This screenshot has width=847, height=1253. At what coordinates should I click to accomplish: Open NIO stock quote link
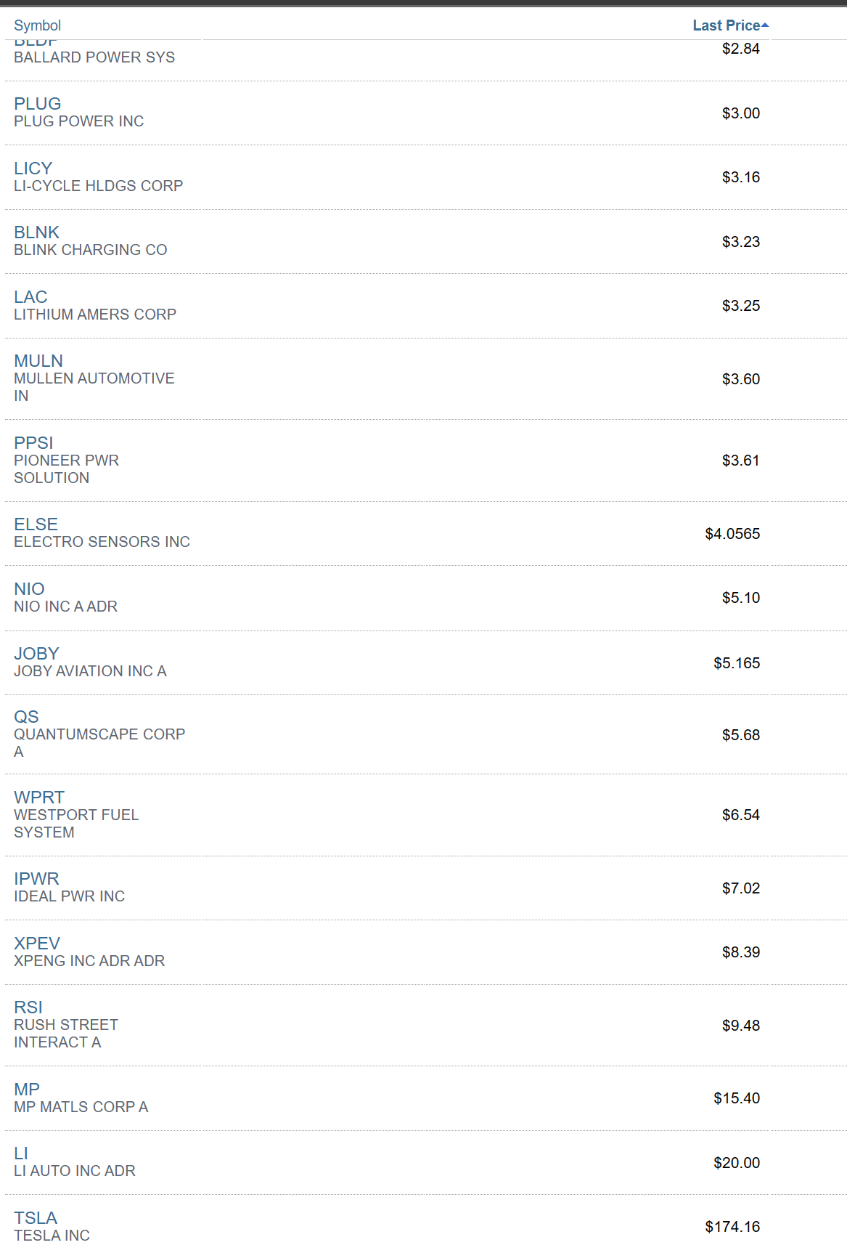[x=29, y=589]
